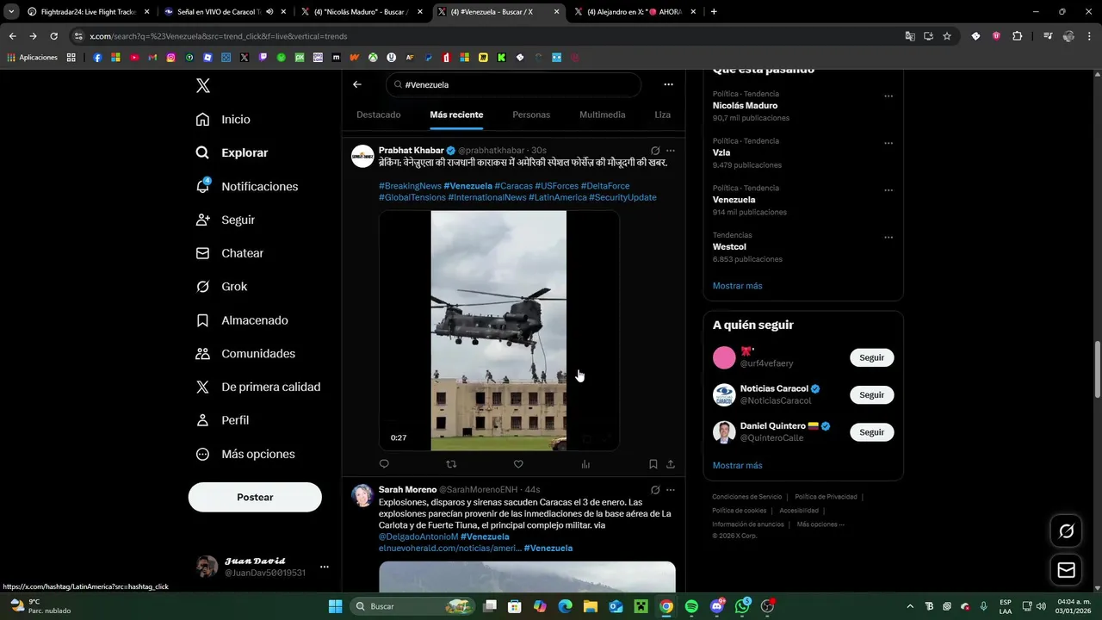Open Nicolás Maduro trend
1102x620 pixels.
(x=745, y=105)
